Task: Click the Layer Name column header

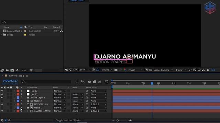Action: tap(32, 87)
